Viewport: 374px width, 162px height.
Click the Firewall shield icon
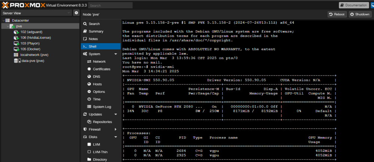click(85, 130)
